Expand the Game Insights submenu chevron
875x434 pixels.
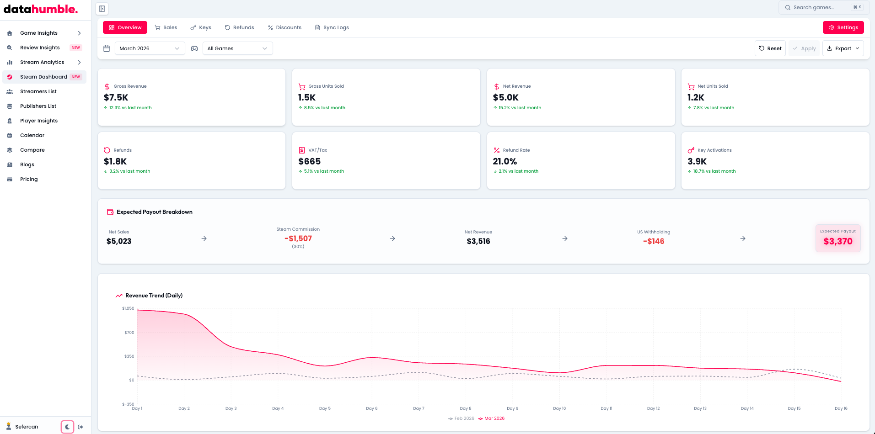[x=80, y=33]
